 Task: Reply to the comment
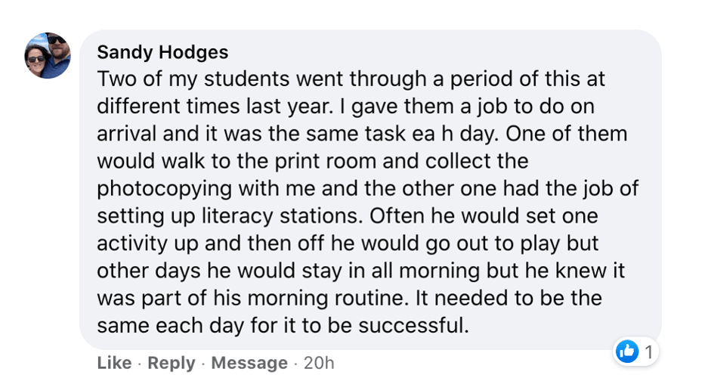tap(172, 363)
